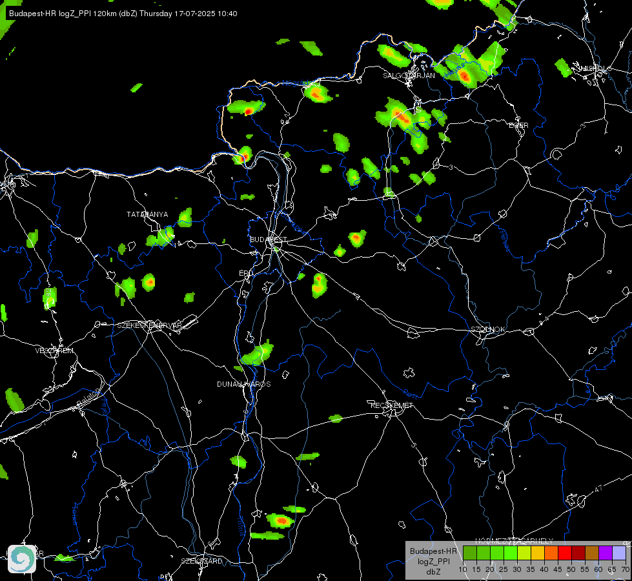Click the legend tick value 40
Viewport: 632px width, 581px height.
(544, 570)
